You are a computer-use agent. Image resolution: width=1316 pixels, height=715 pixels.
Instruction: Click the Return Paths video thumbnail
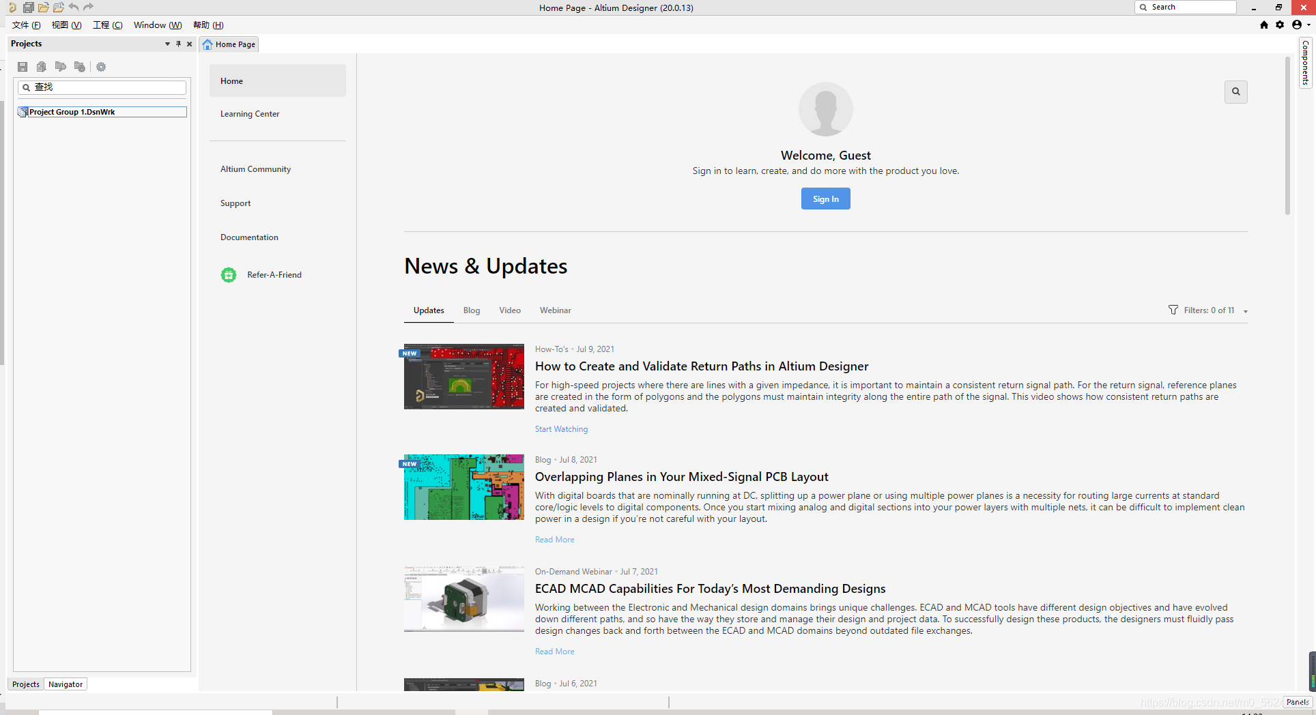[464, 377]
